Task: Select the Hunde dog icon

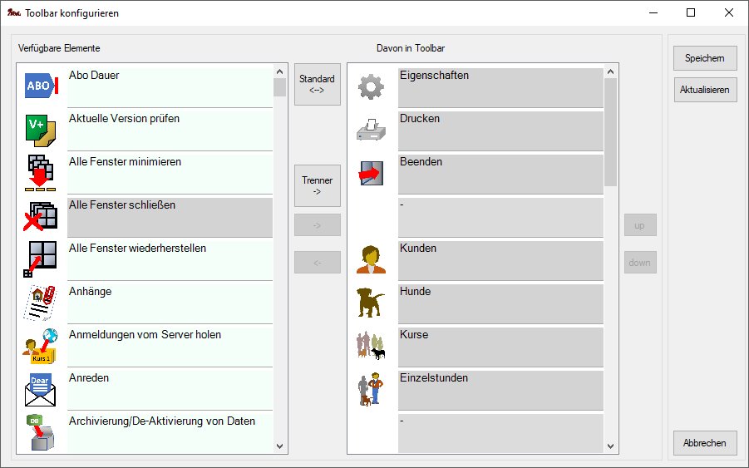Action: (371, 303)
